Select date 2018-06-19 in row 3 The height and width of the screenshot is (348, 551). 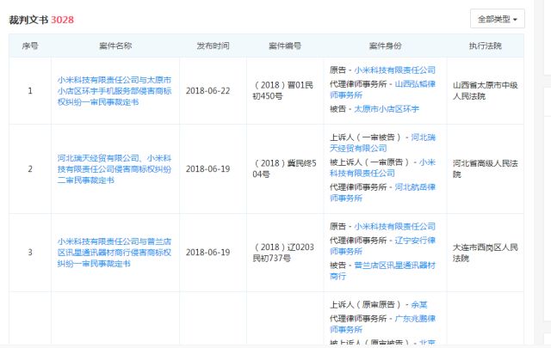pos(207,253)
